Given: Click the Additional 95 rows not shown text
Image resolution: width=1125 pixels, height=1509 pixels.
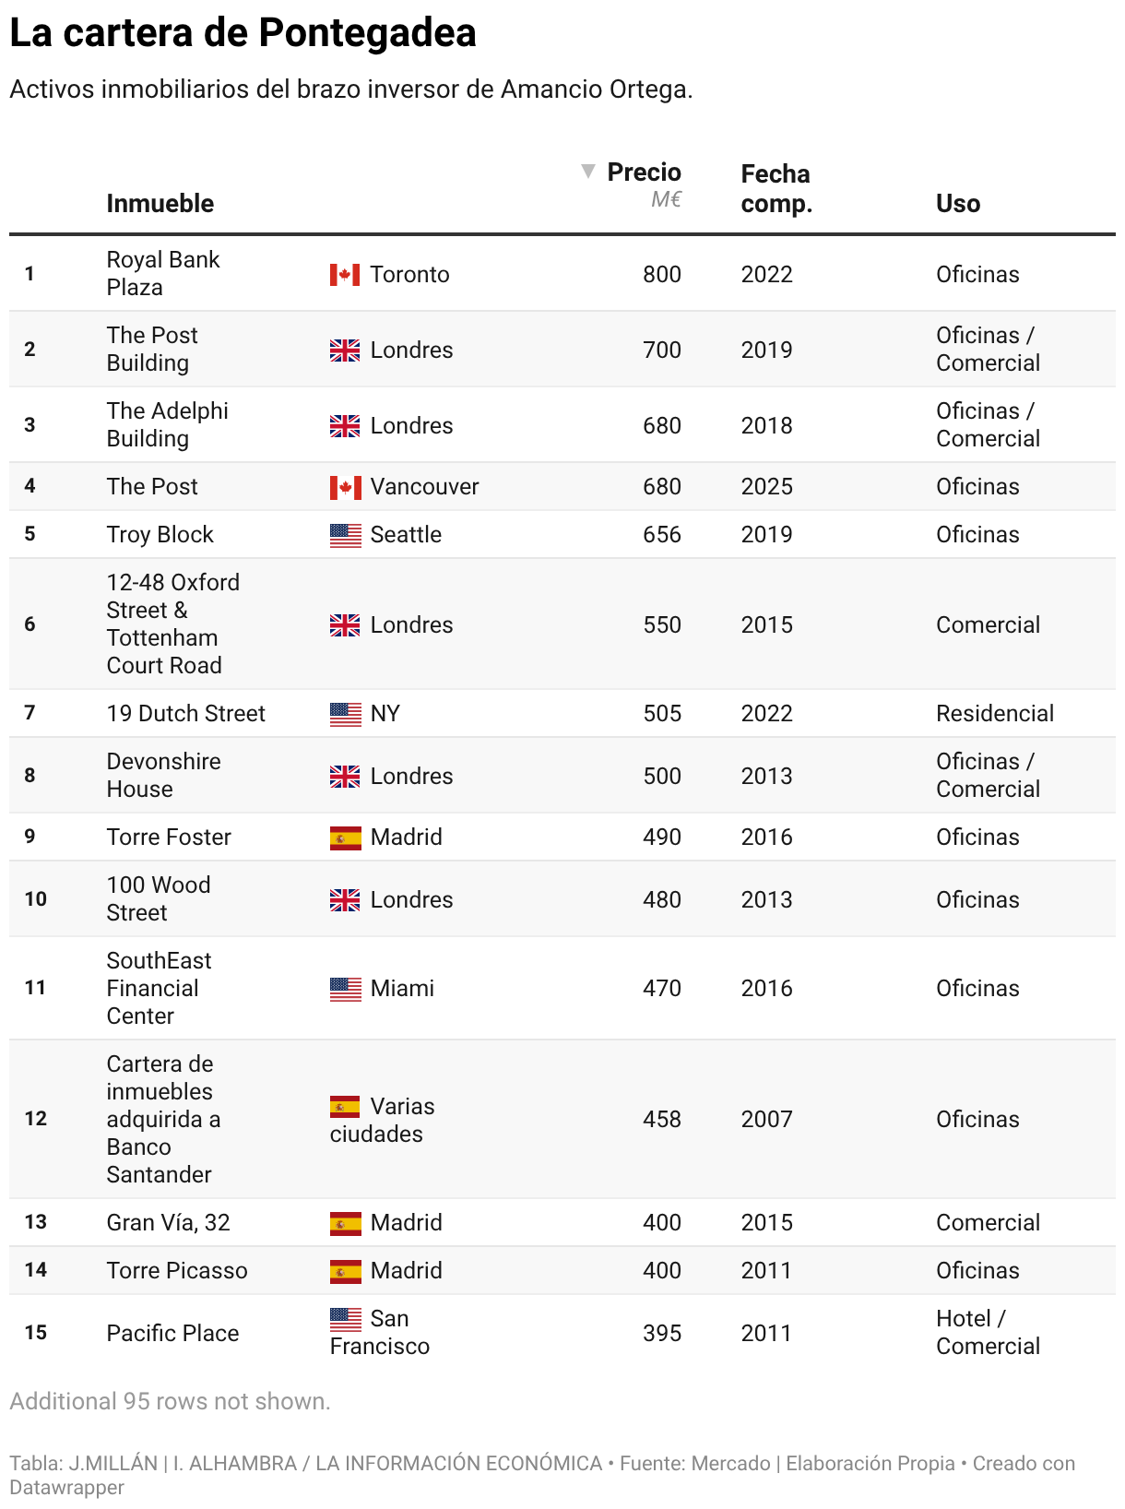Looking at the screenshot, I should 170,1401.
